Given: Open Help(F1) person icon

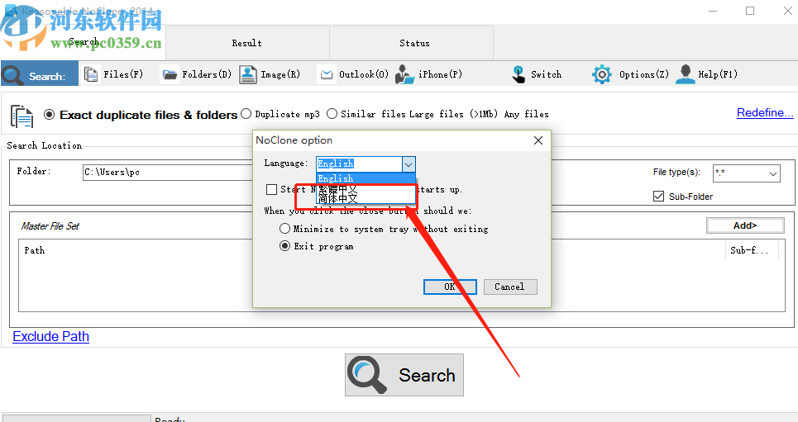Looking at the screenshot, I should tap(685, 74).
